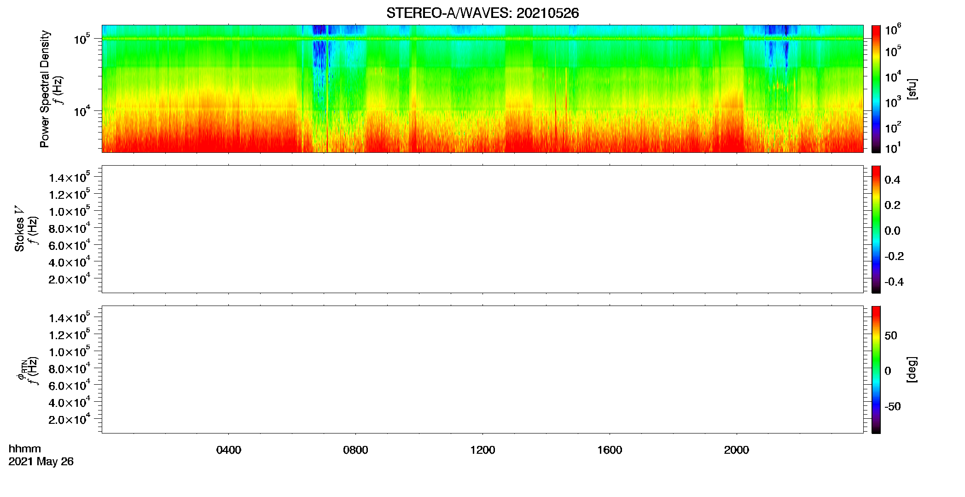965x497 pixels.
Task: Click the deg angle color bar
Action: pos(876,370)
